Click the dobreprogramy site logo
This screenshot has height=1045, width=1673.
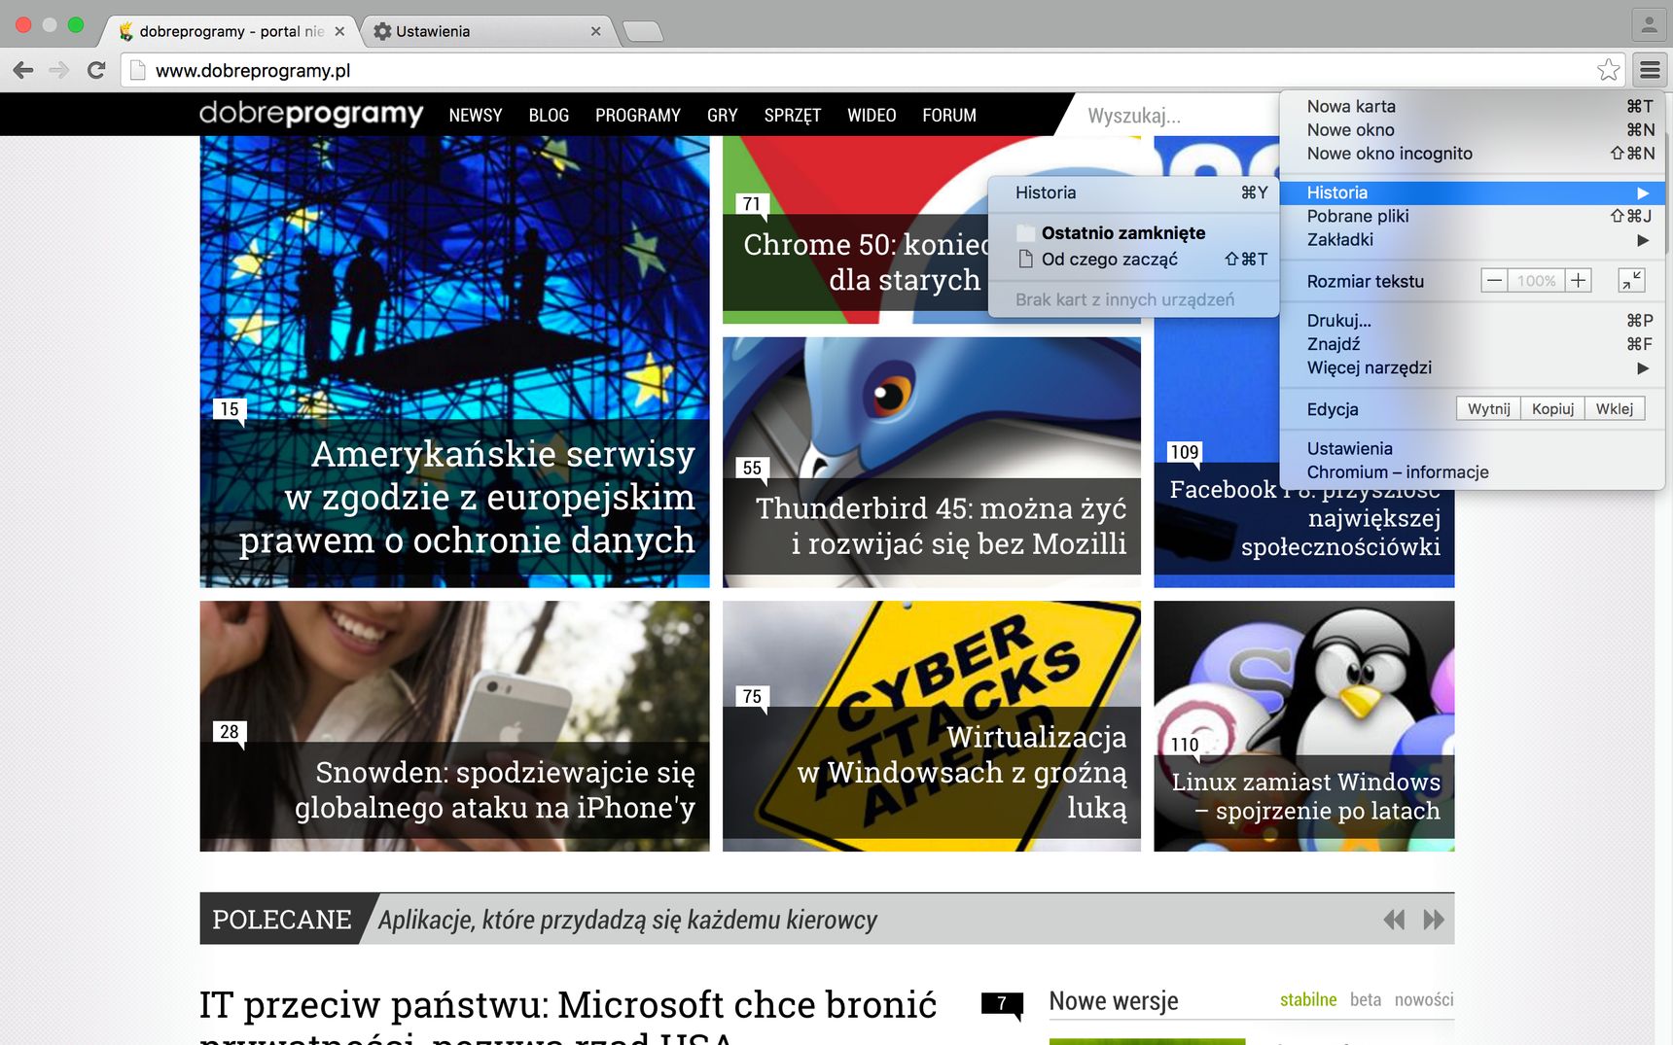click(x=311, y=114)
